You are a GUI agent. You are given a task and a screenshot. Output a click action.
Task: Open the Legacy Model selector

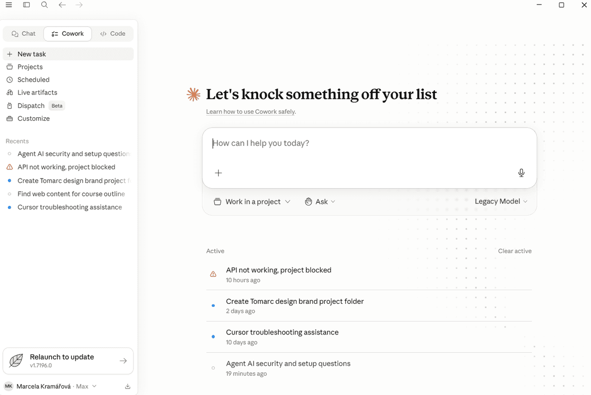[x=501, y=201]
